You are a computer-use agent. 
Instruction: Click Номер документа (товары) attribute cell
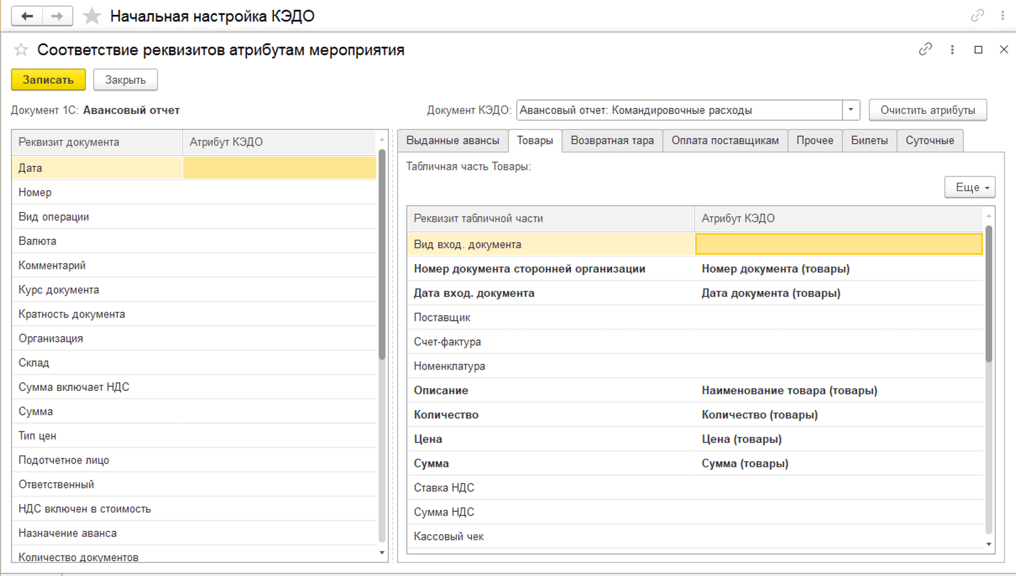pos(839,269)
